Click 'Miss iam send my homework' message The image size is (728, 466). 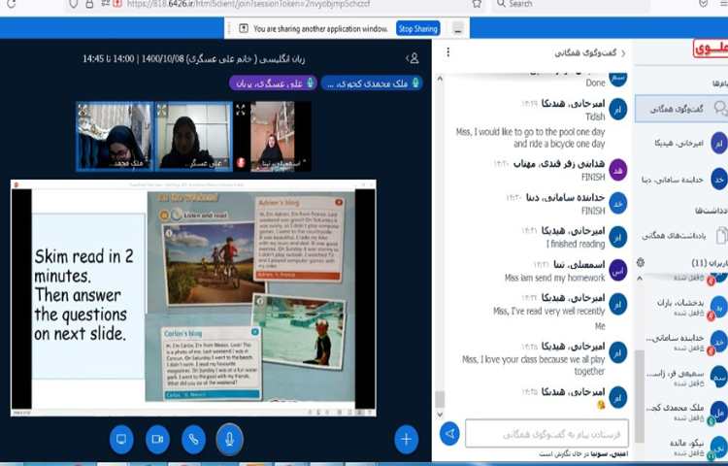tap(555, 278)
